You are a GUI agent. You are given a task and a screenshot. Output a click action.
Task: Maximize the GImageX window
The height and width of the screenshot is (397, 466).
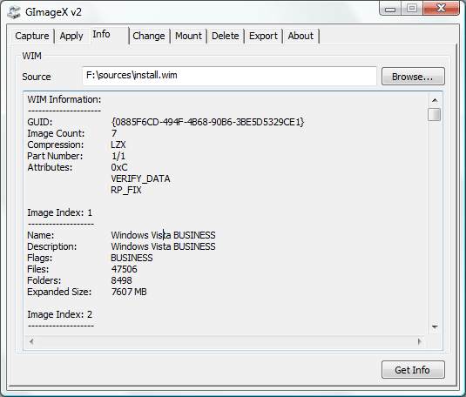(x=412, y=9)
